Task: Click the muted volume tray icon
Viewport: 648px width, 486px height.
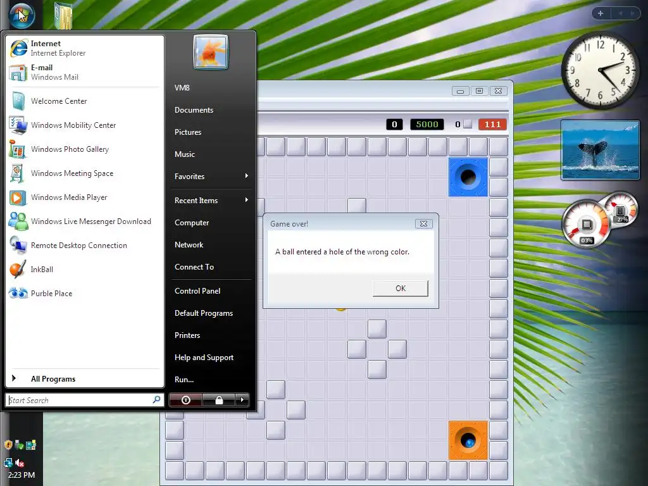Action: (x=20, y=463)
